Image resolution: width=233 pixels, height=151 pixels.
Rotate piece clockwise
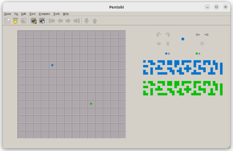pos(168,35)
